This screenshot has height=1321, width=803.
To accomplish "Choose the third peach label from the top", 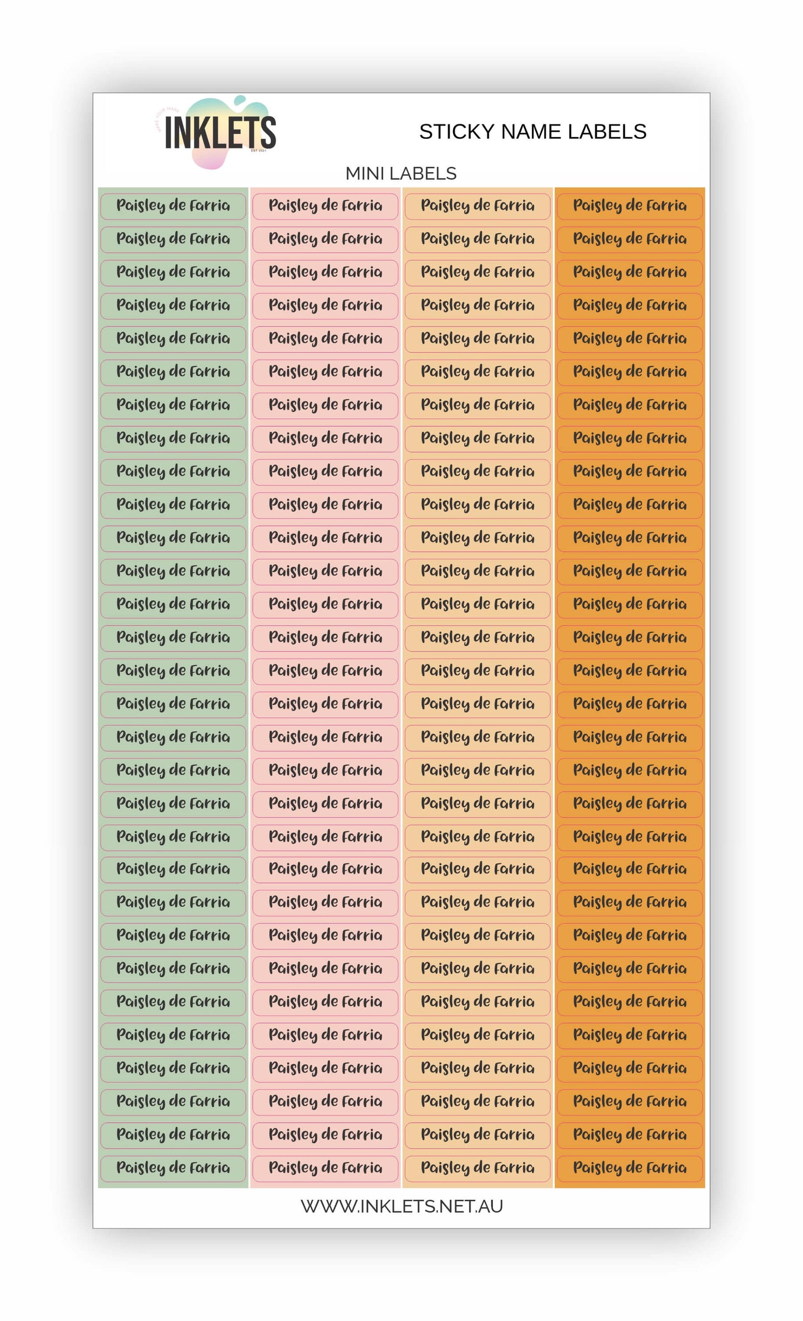I will pyautogui.click(x=477, y=273).
